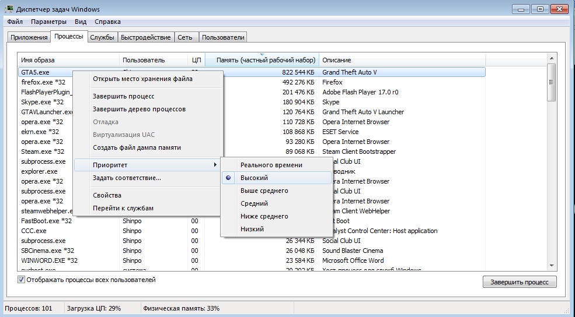575x317 pixels.
Task: Switch to the 'Пользователи' tab
Action: pos(223,37)
